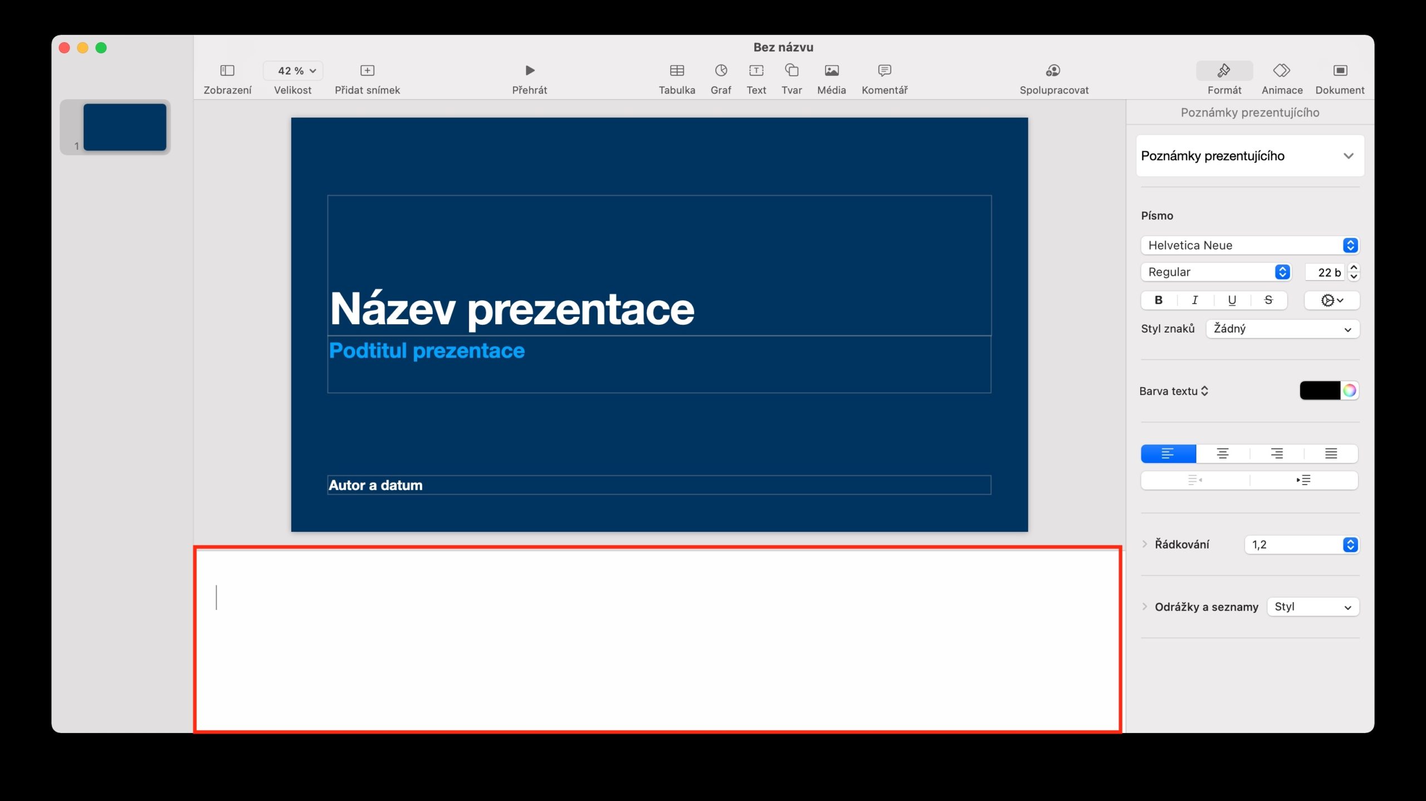Open Spolupracovat collaboration options
The height and width of the screenshot is (801, 1426).
pyautogui.click(x=1053, y=70)
